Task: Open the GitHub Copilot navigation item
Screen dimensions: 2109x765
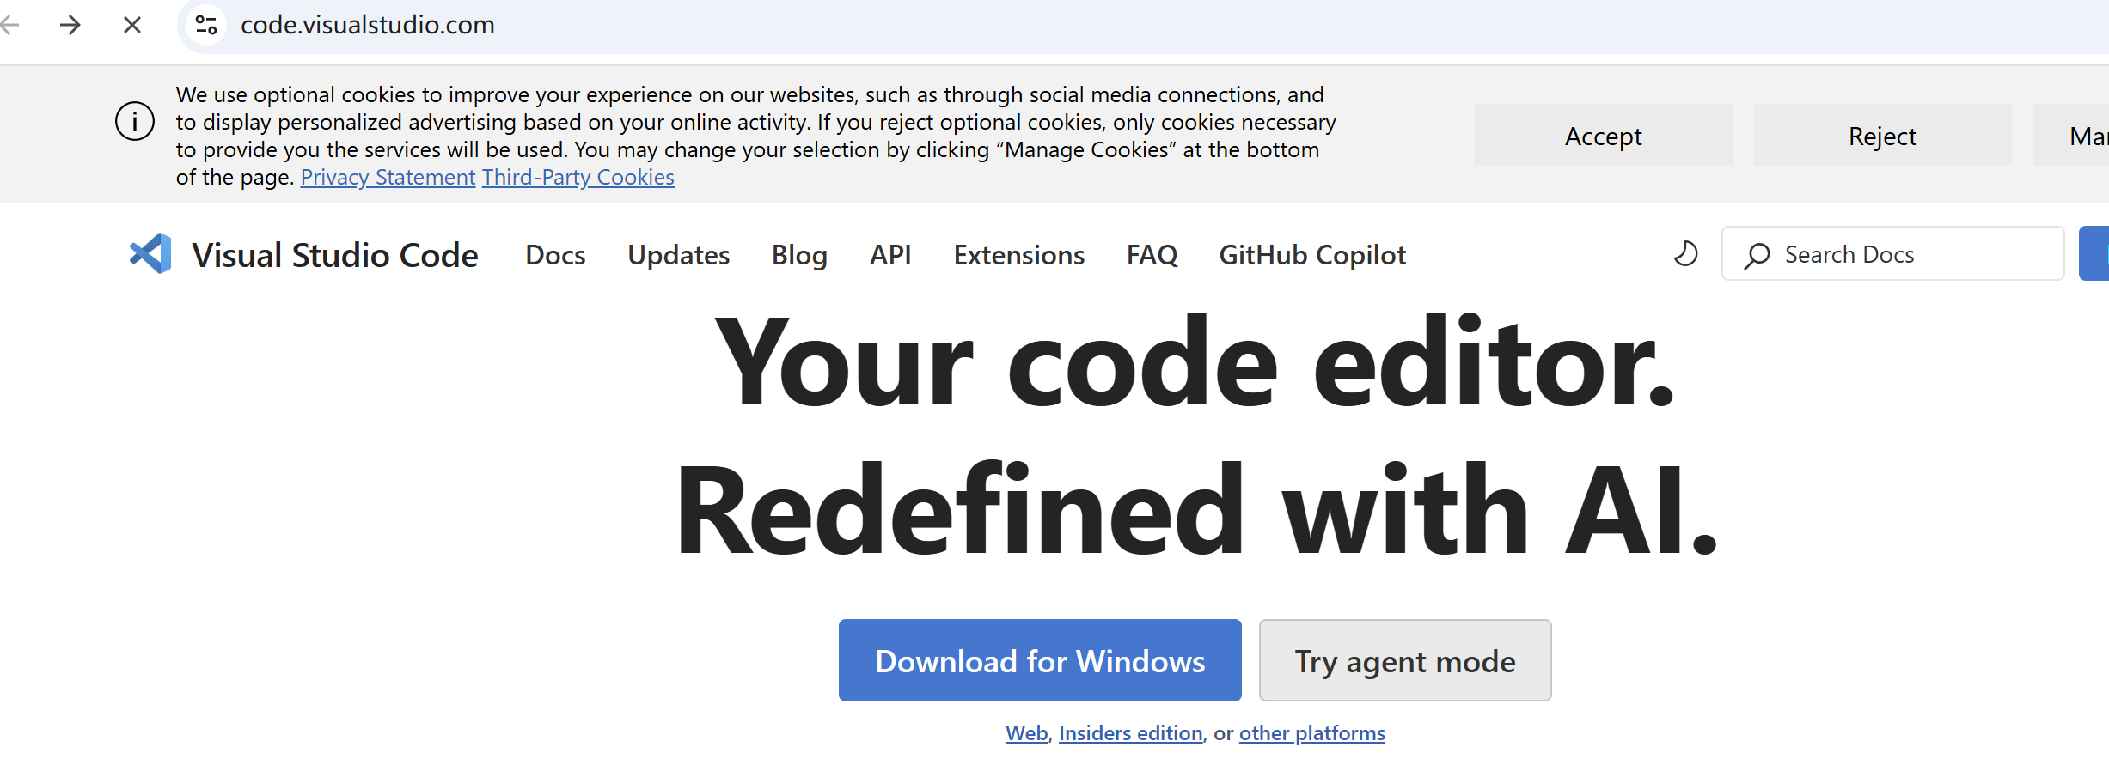Action: point(1312,255)
